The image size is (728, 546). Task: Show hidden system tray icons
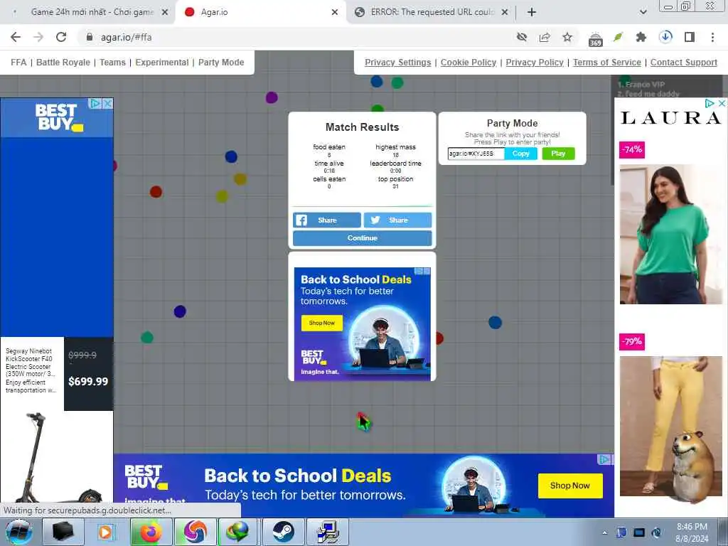coord(604,533)
